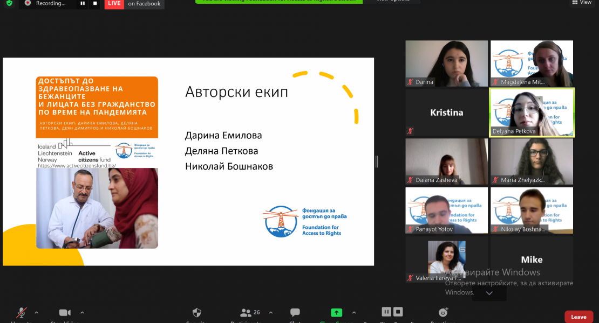Pause recording from the bottom toolbar
The image size is (599, 323).
click(386, 312)
